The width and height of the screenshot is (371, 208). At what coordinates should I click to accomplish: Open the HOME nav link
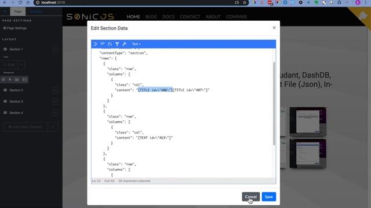pyautogui.click(x=133, y=17)
